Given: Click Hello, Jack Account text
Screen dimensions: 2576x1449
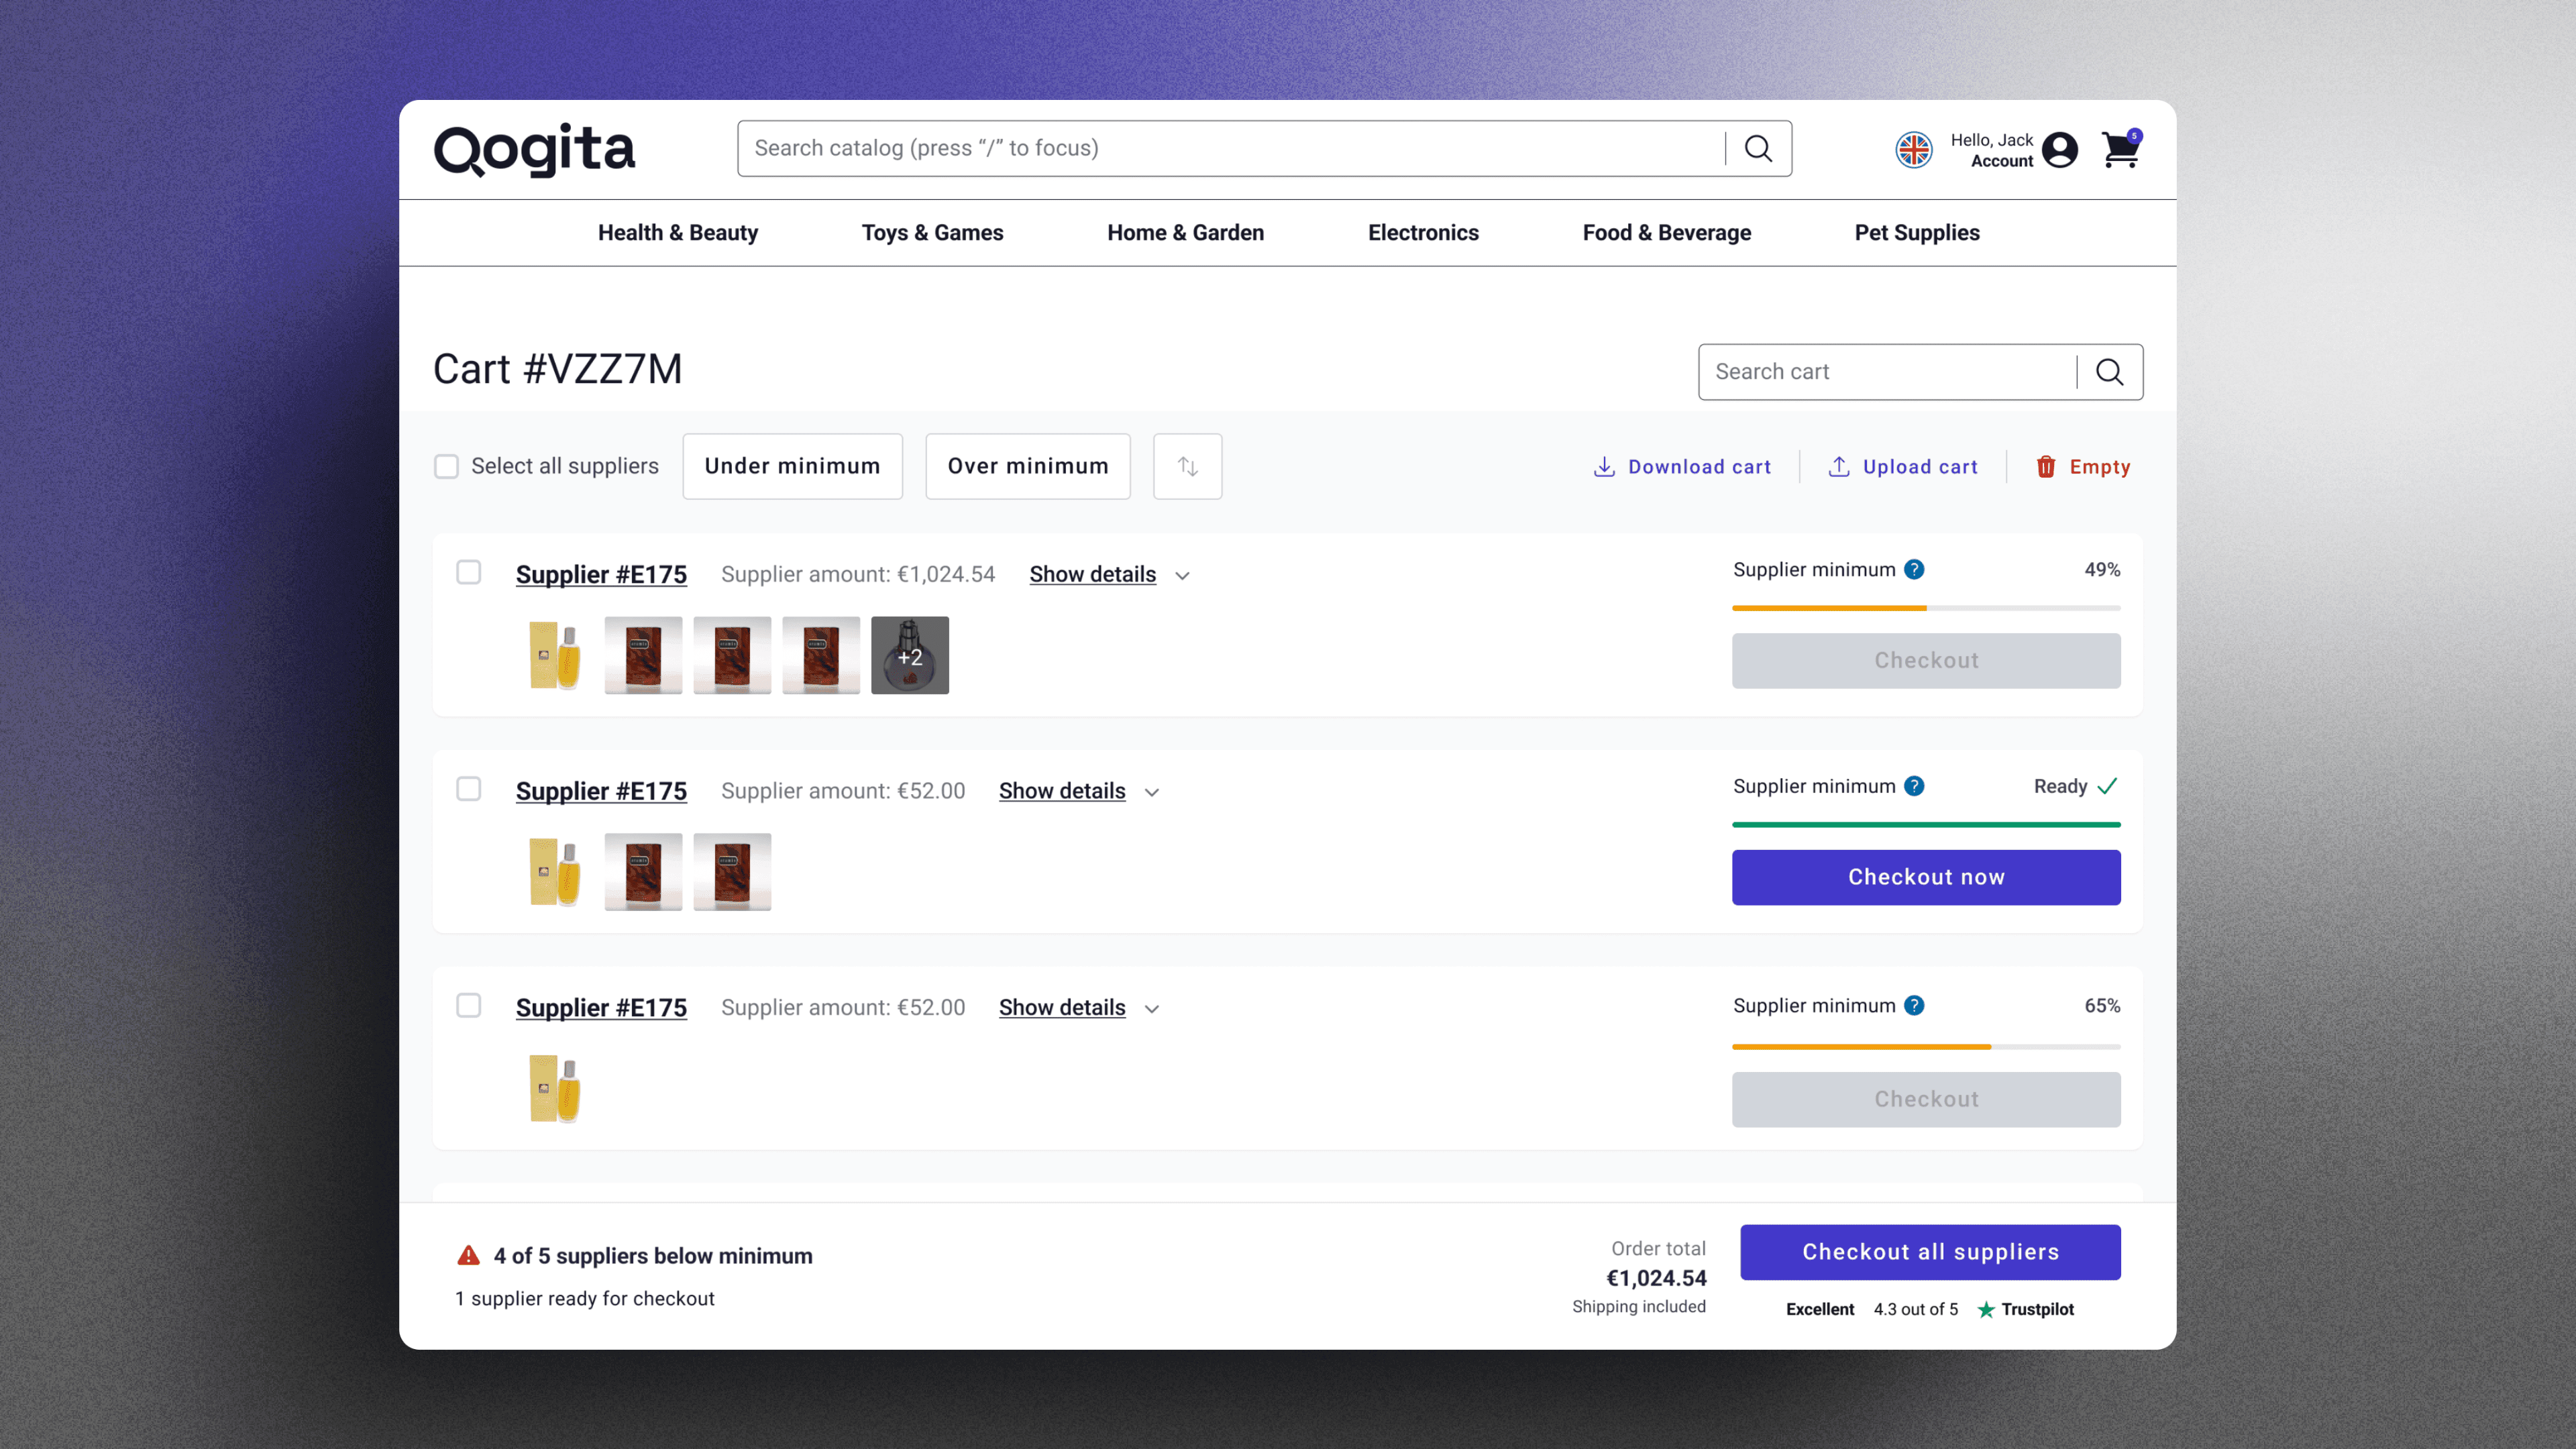Looking at the screenshot, I should (x=1991, y=150).
